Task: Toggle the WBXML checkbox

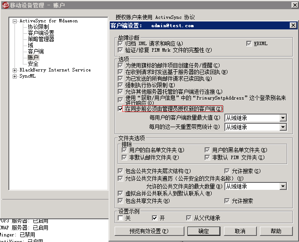Action: point(249,43)
